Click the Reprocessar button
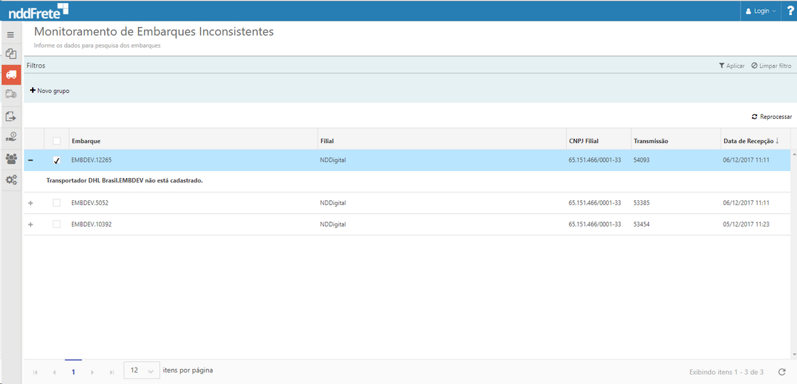Image resolution: width=797 pixels, height=384 pixels. pyautogui.click(x=771, y=117)
